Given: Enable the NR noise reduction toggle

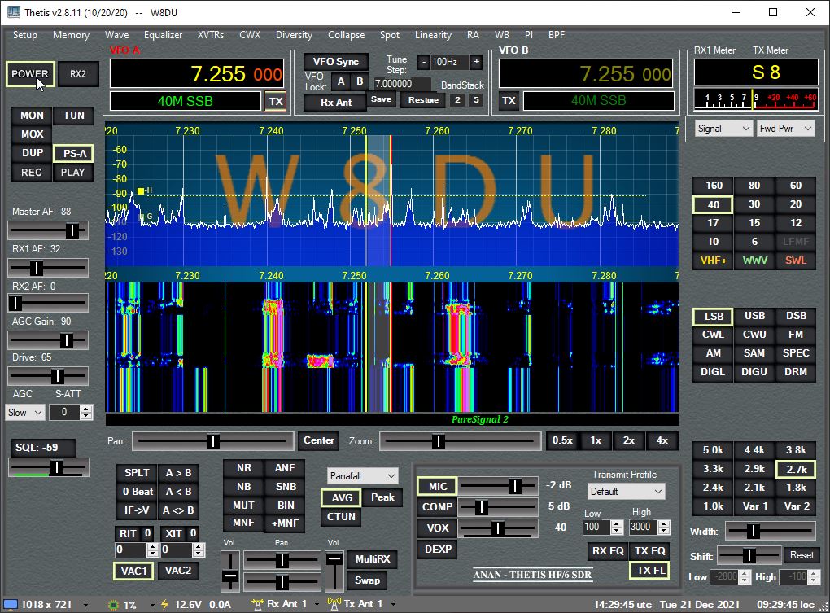Looking at the screenshot, I should pyautogui.click(x=243, y=468).
